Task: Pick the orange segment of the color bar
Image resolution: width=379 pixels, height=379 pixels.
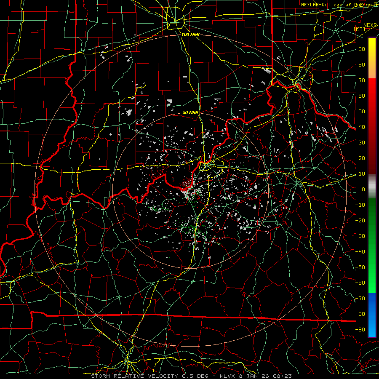Action: pos(372,70)
